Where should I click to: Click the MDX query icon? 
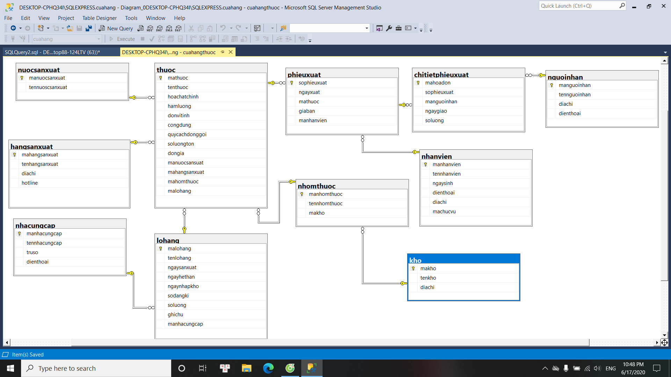(x=150, y=28)
